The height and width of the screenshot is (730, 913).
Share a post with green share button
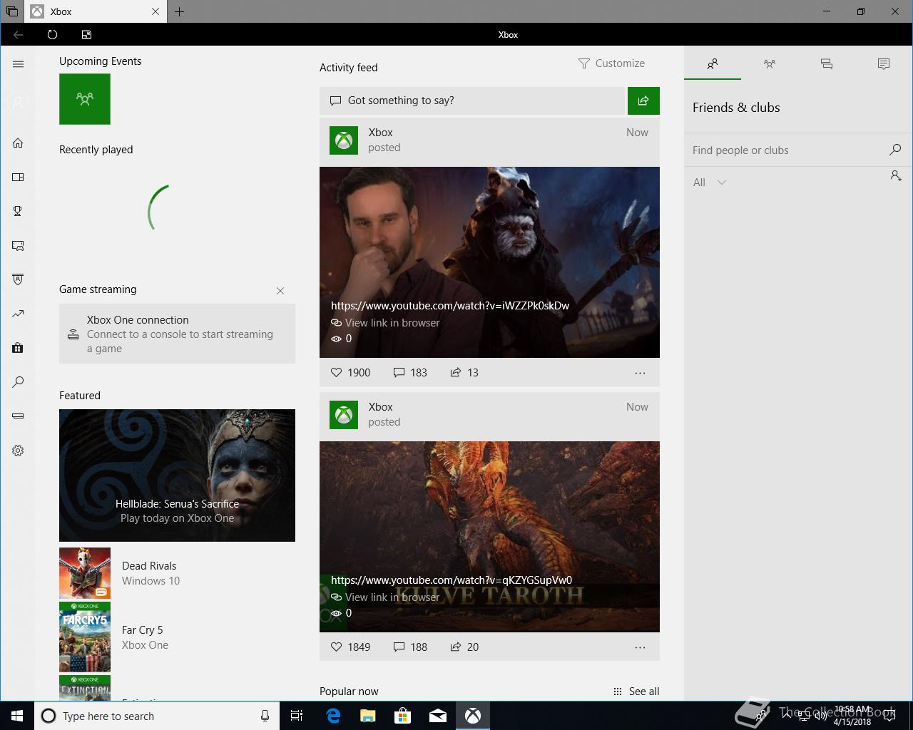click(x=643, y=101)
